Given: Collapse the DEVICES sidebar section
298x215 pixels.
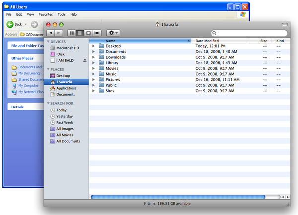Looking at the screenshot, I should tap(48, 42).
